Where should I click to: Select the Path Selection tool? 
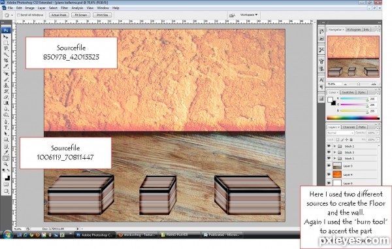6,134
